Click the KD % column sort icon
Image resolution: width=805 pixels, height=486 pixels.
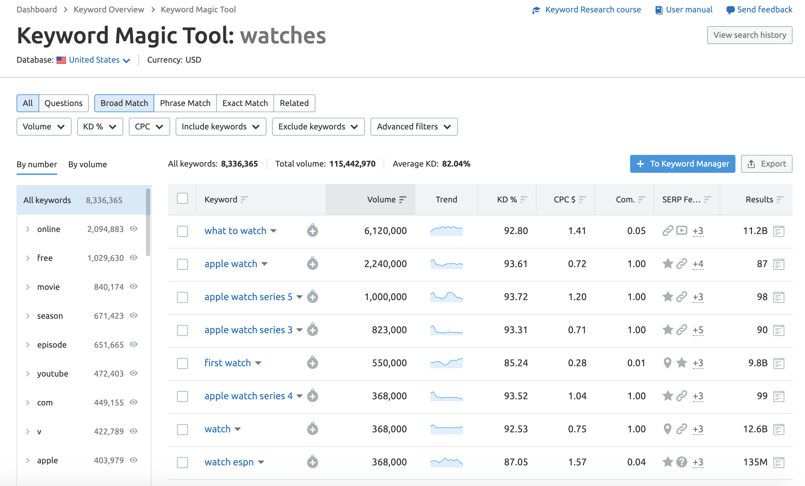pyautogui.click(x=524, y=200)
